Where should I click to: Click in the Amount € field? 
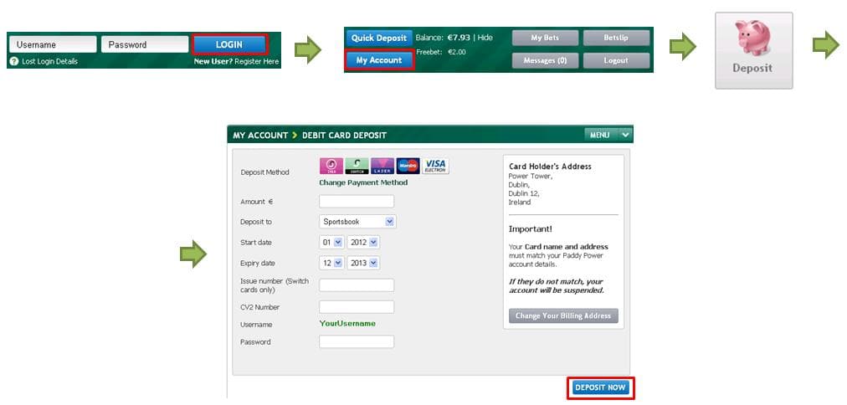click(357, 202)
